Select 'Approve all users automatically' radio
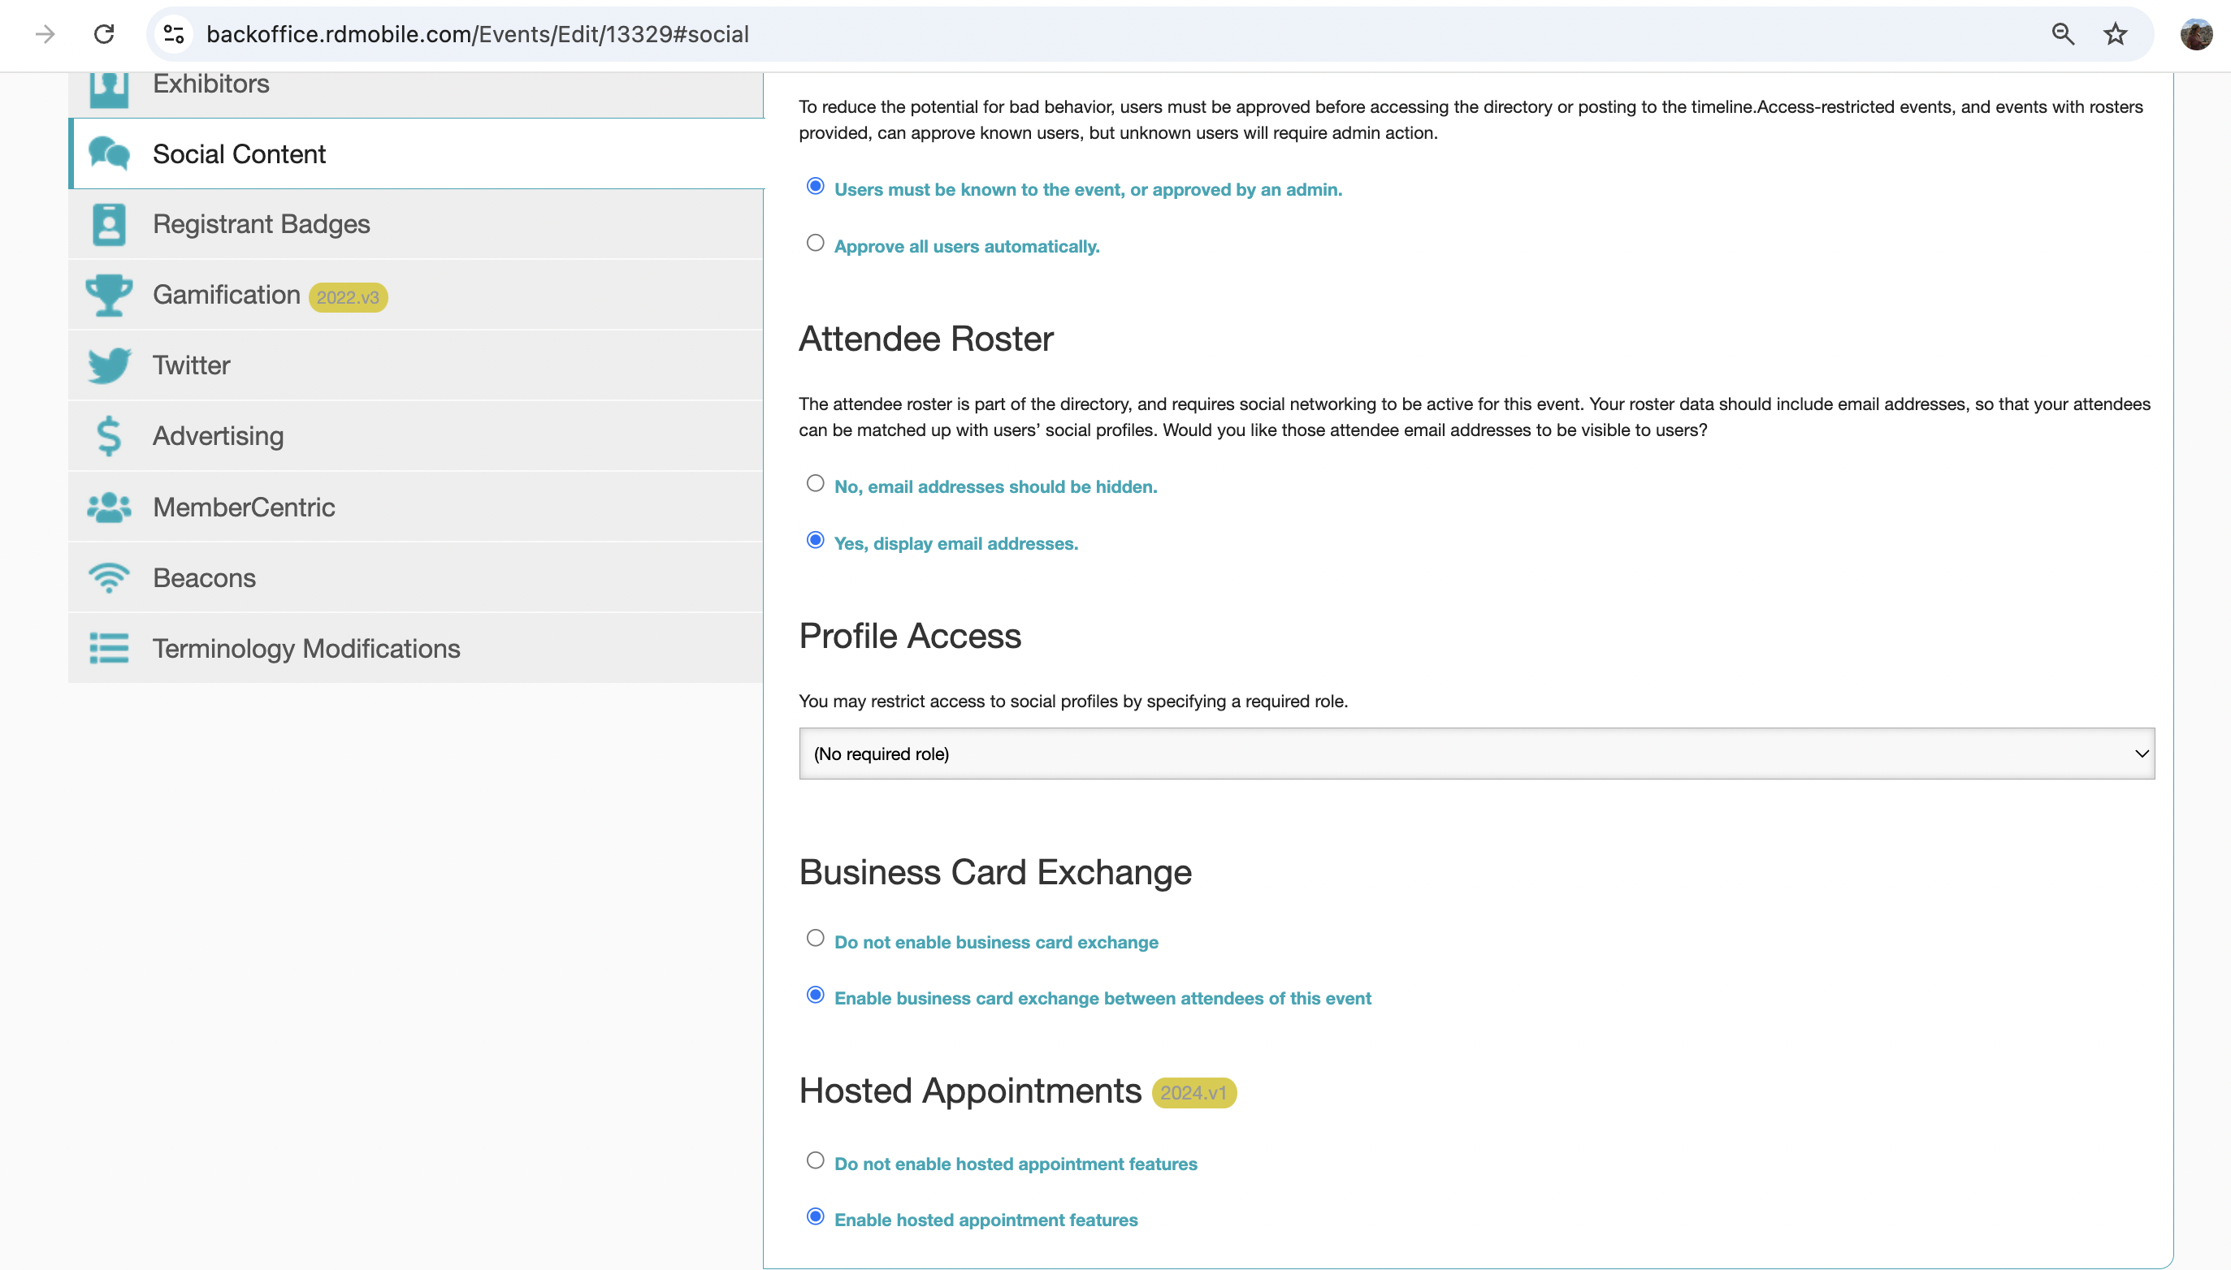Screen dimensions: 2231x1270 pyautogui.click(x=815, y=244)
